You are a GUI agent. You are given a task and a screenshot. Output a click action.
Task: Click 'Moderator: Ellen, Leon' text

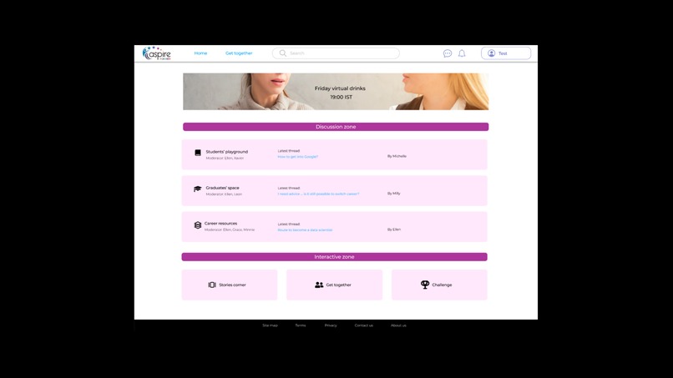[224, 194]
